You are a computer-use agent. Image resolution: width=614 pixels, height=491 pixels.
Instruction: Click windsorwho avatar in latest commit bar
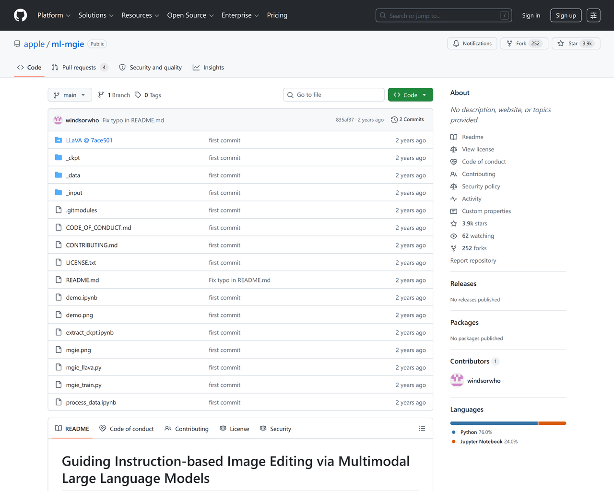coord(58,120)
